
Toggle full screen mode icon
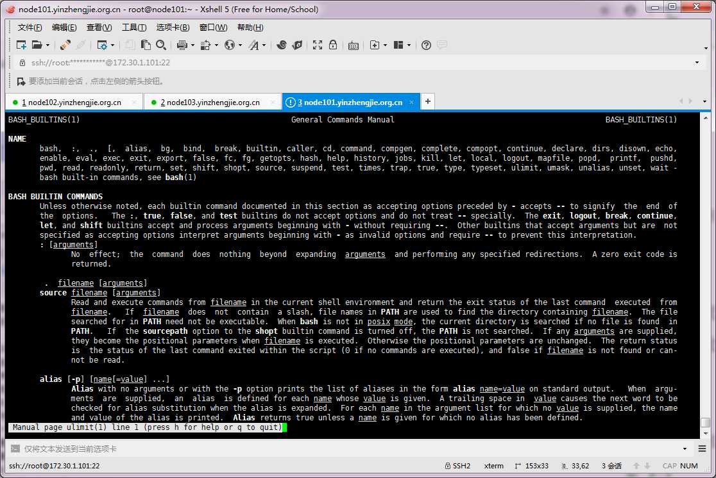318,45
